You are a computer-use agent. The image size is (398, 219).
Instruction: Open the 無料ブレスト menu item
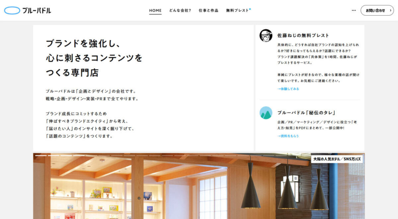(x=237, y=10)
